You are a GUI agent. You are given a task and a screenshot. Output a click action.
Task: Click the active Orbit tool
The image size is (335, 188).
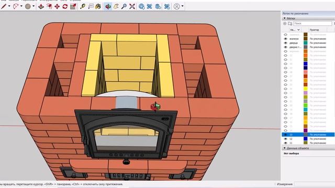(x=108, y=6)
